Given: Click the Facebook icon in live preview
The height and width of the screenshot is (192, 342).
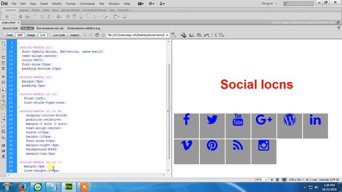Looking at the screenshot, I should [186, 119].
